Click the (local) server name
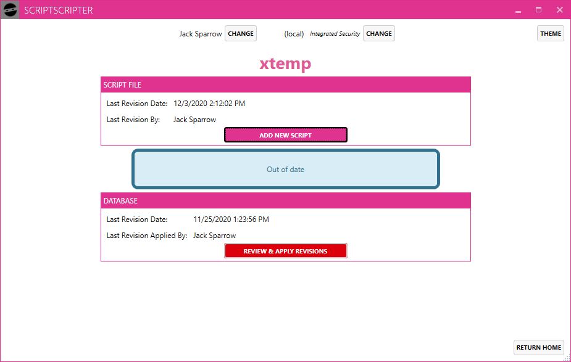 (x=294, y=34)
